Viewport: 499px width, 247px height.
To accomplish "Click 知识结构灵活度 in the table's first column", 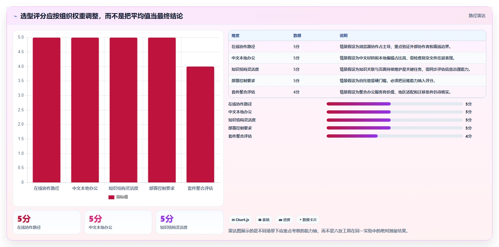I will click(245, 69).
